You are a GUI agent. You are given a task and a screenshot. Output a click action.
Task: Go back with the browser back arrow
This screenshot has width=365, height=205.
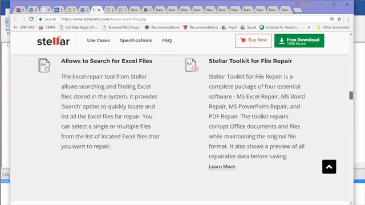15,19
